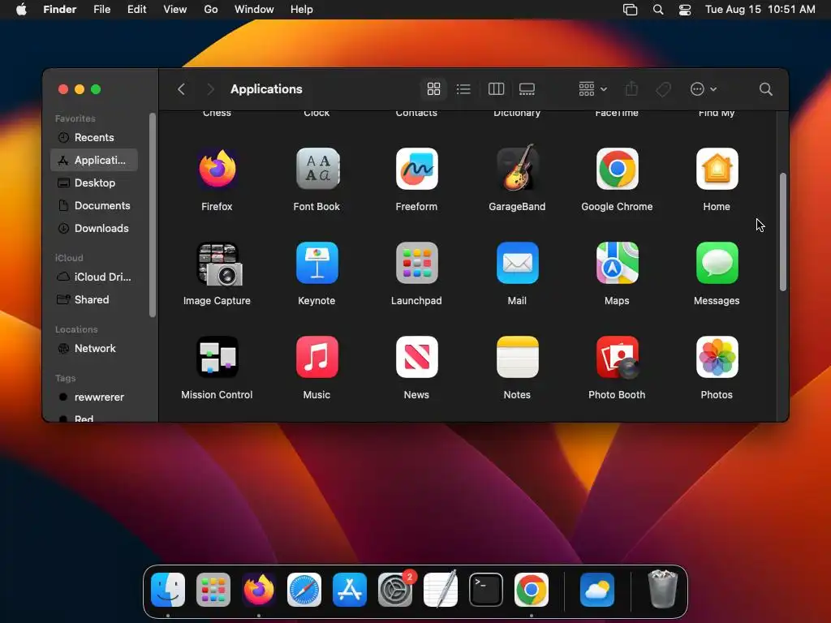Open Desktop in the sidebar
This screenshot has width=831, height=623.
pos(94,183)
